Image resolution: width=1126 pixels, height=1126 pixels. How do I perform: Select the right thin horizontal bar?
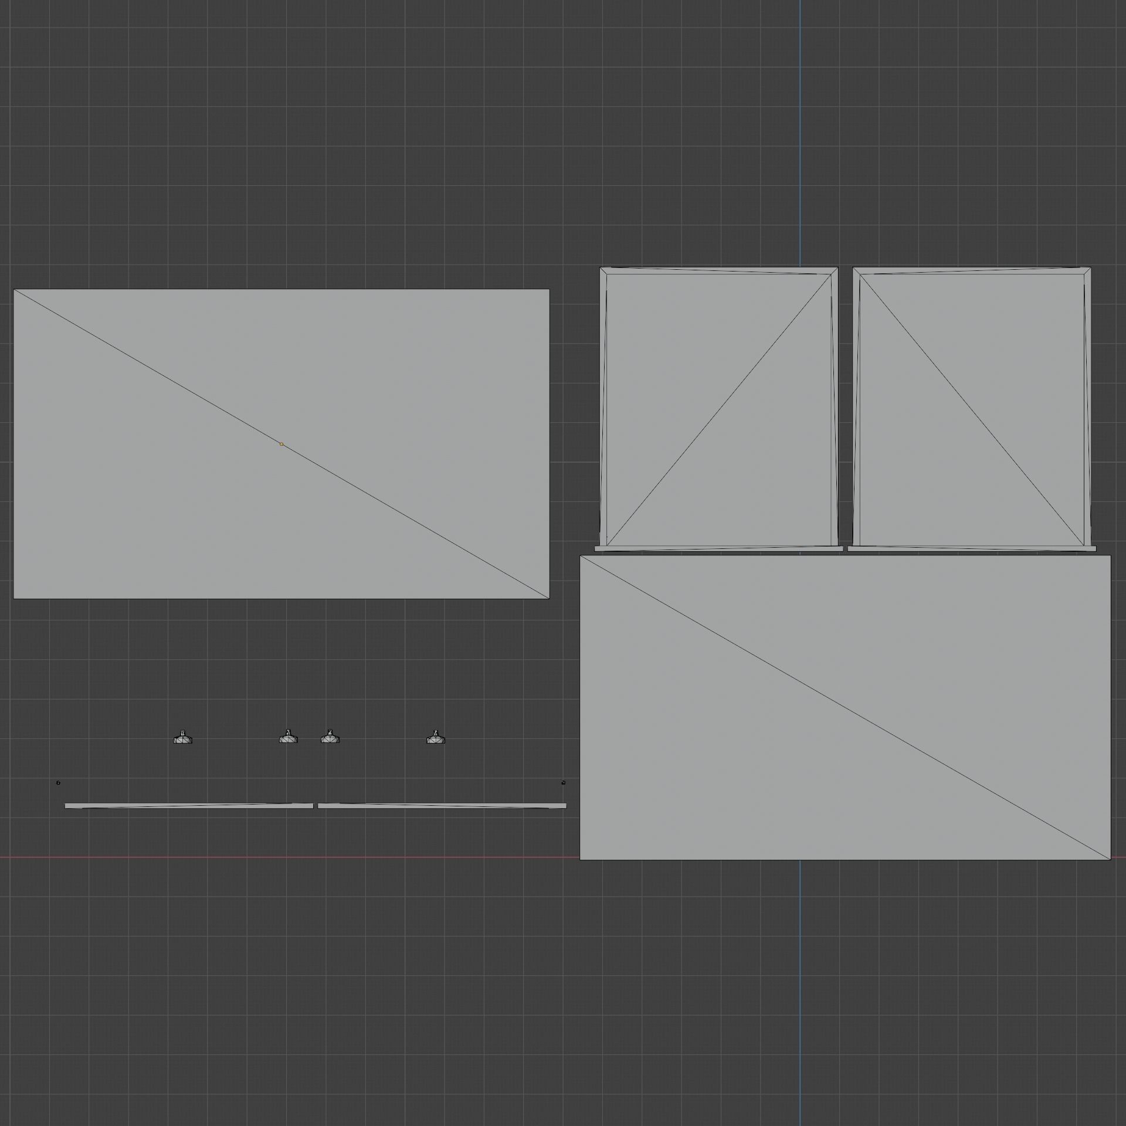coord(442,806)
